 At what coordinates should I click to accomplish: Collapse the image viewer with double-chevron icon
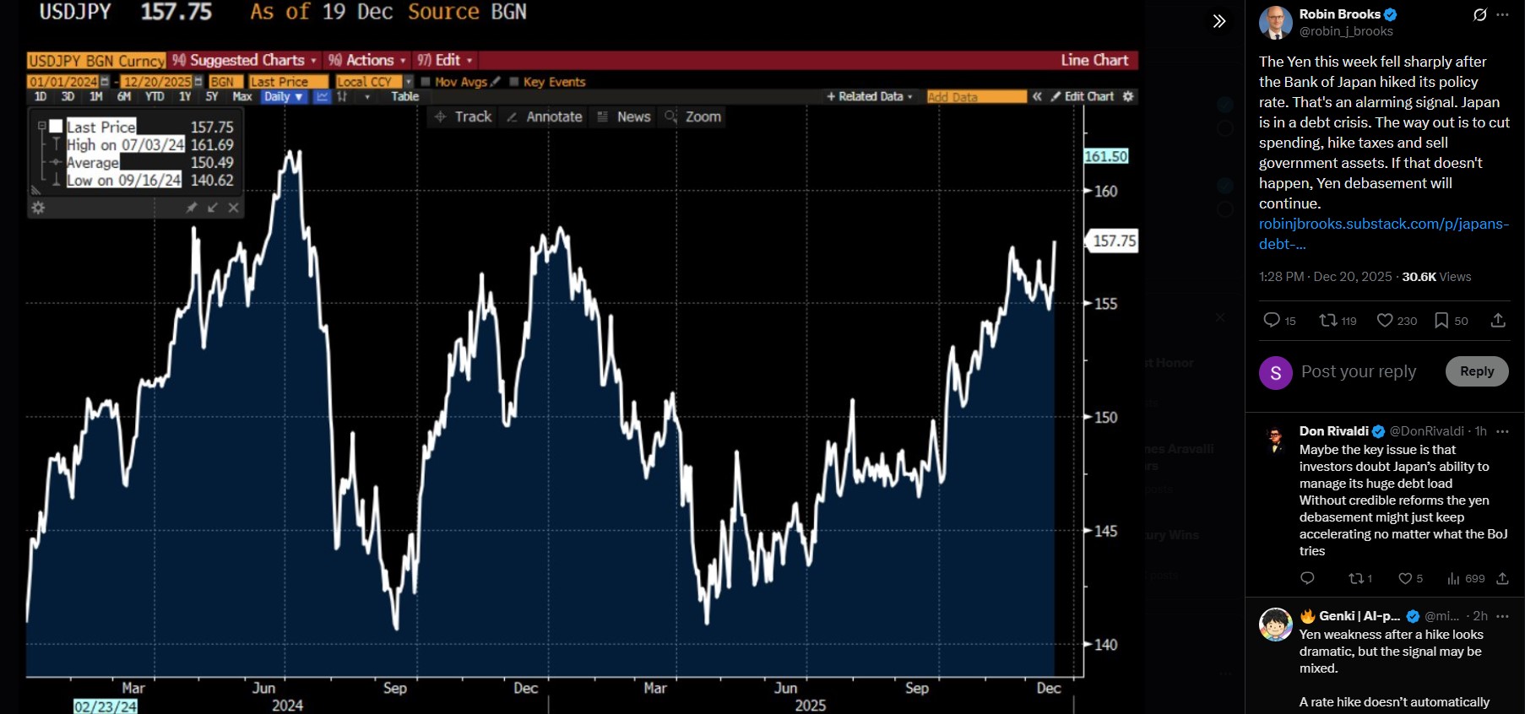click(1218, 21)
